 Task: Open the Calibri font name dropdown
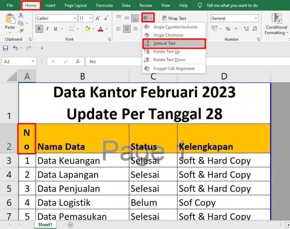click(75, 18)
